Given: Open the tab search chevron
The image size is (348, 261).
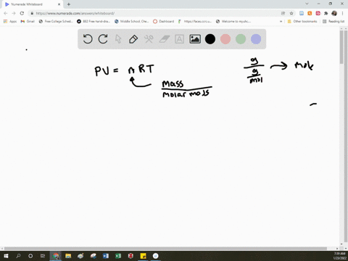Looking at the screenshot, I should click(x=307, y=4).
